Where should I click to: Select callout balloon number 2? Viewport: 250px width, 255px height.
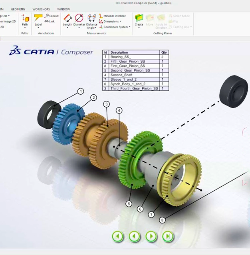click(x=93, y=98)
